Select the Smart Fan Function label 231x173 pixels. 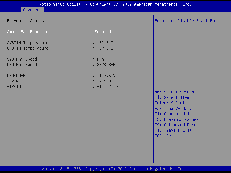pyautogui.click(x=28, y=32)
